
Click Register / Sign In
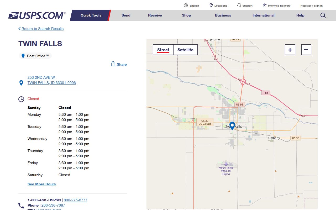coord(312,6)
